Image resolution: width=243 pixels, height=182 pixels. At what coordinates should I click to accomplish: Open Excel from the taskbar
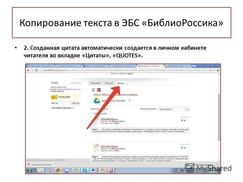pos(76,171)
